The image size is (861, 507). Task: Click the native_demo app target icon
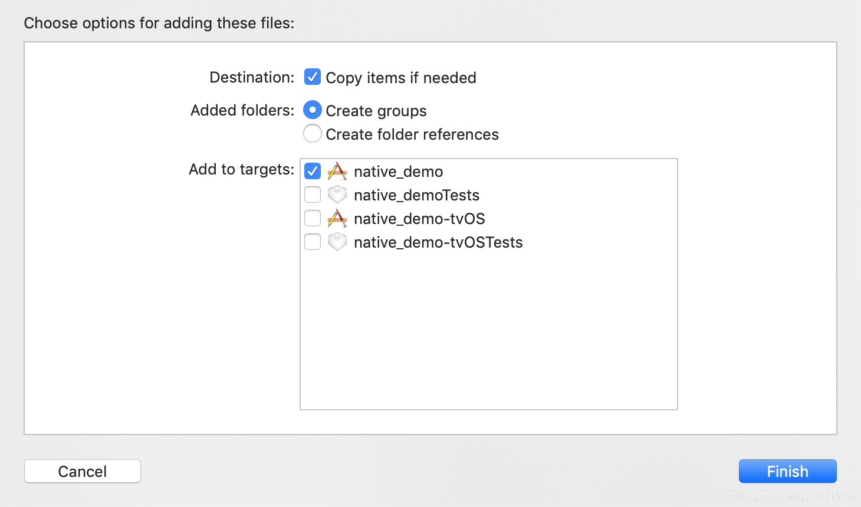[337, 171]
